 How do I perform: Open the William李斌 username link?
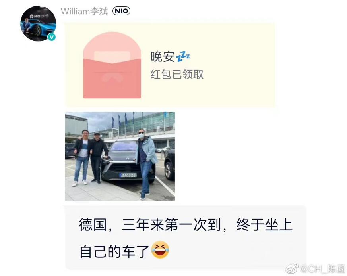pos(84,11)
